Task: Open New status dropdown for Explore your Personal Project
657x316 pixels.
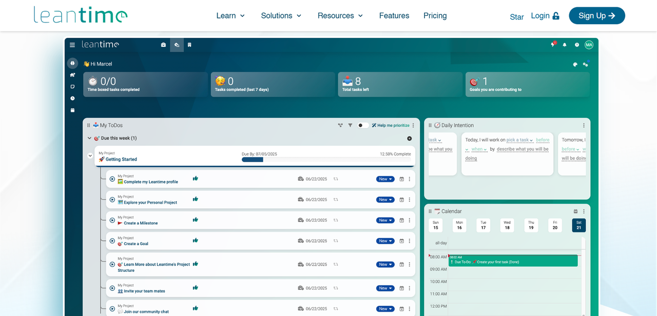Action: (385, 200)
